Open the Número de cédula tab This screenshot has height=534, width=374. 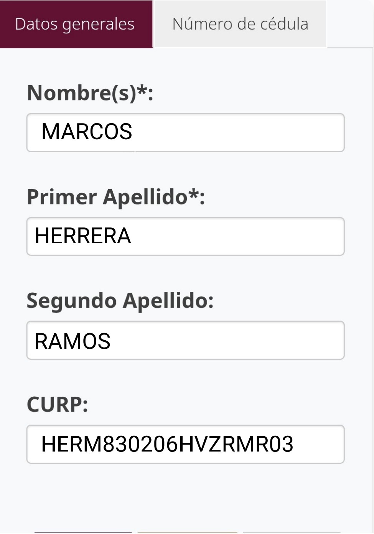240,24
